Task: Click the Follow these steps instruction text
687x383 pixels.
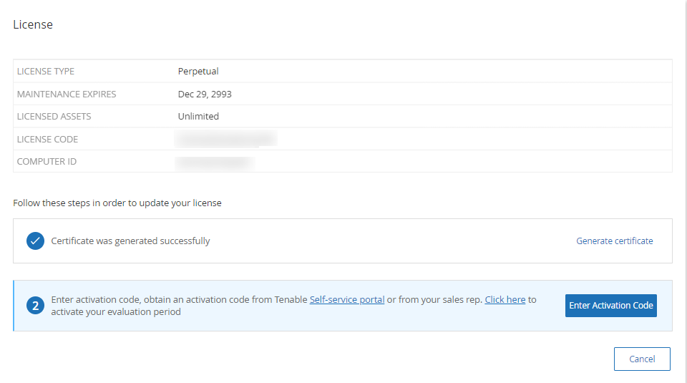Action: point(117,203)
